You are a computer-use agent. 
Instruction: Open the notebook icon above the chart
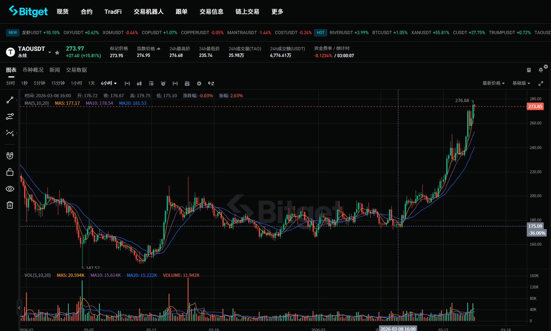529,70
